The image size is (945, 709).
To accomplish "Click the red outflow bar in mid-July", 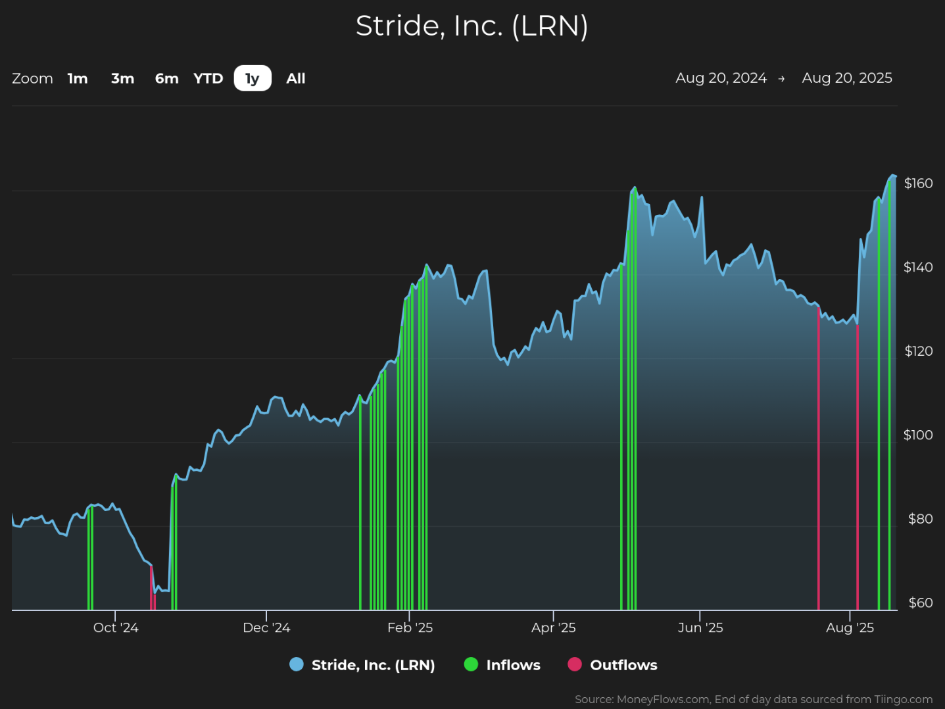I will point(819,459).
